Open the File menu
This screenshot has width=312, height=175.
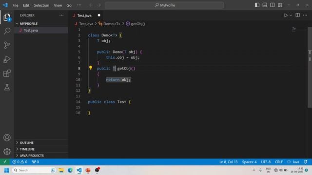coord(15,5)
